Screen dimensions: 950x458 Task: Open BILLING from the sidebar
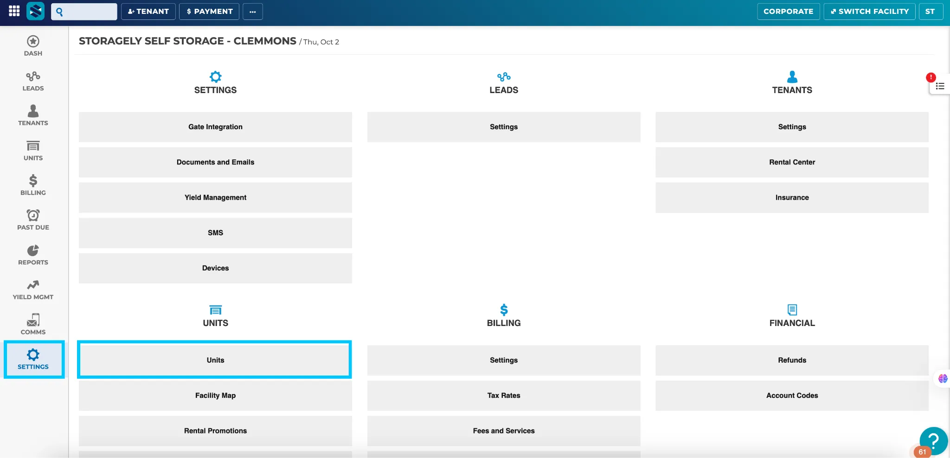coord(33,185)
